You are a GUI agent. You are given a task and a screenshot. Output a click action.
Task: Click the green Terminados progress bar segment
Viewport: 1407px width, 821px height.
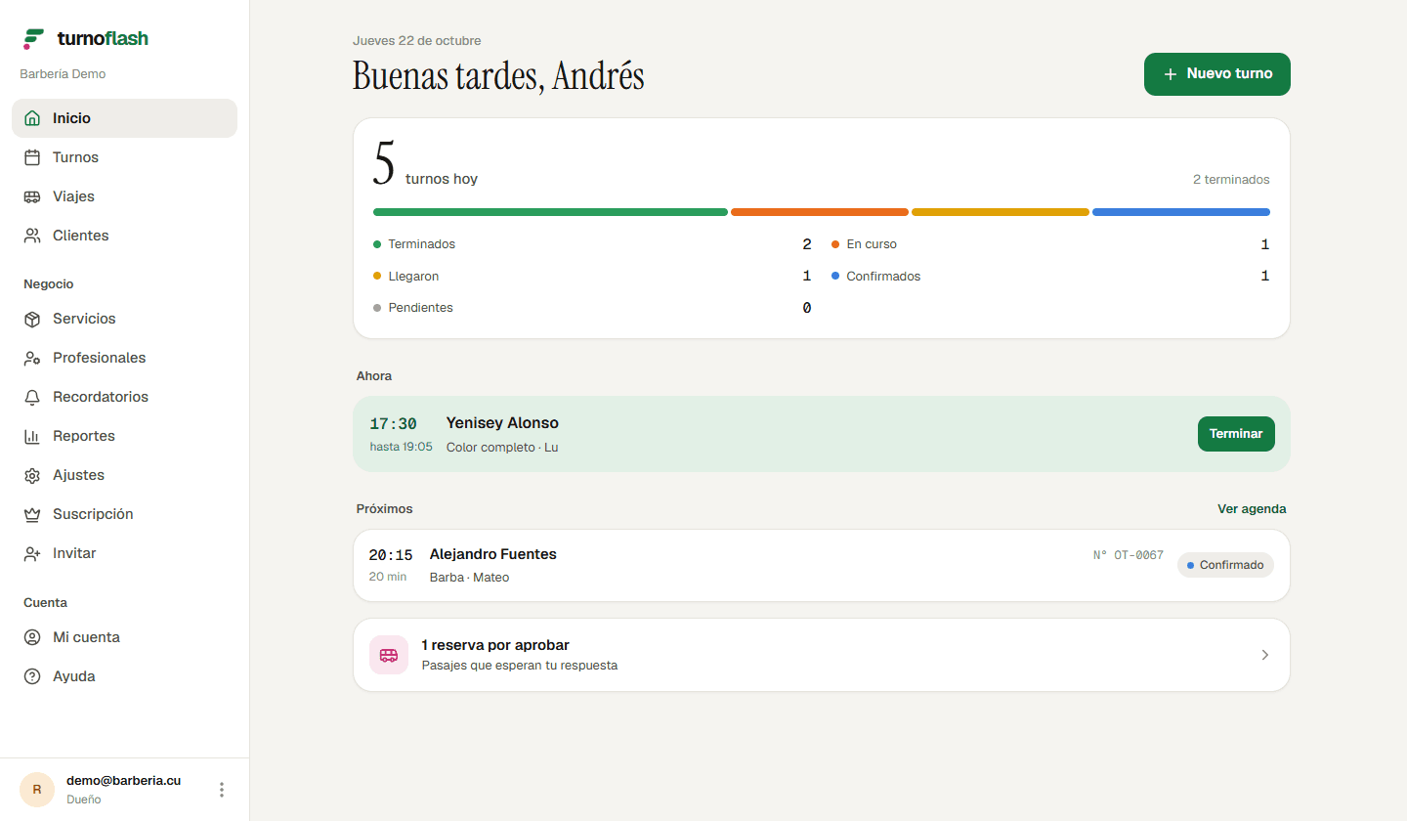point(550,212)
